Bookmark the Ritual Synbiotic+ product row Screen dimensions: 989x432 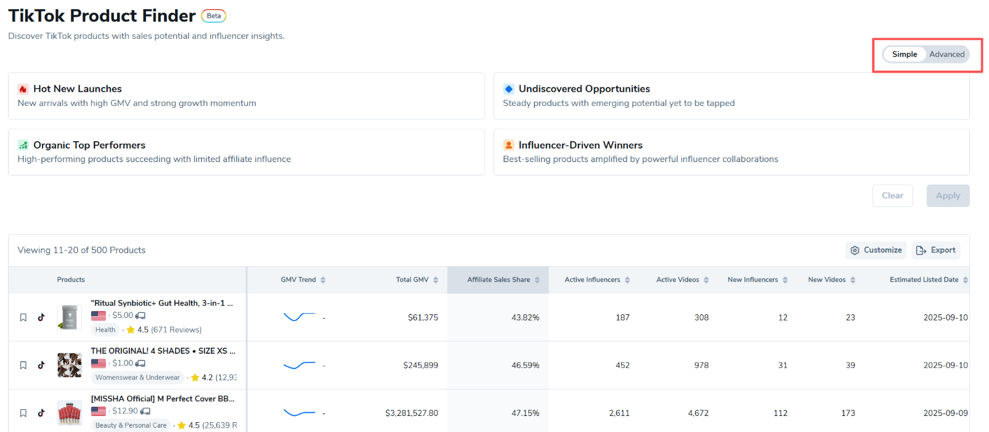23,317
